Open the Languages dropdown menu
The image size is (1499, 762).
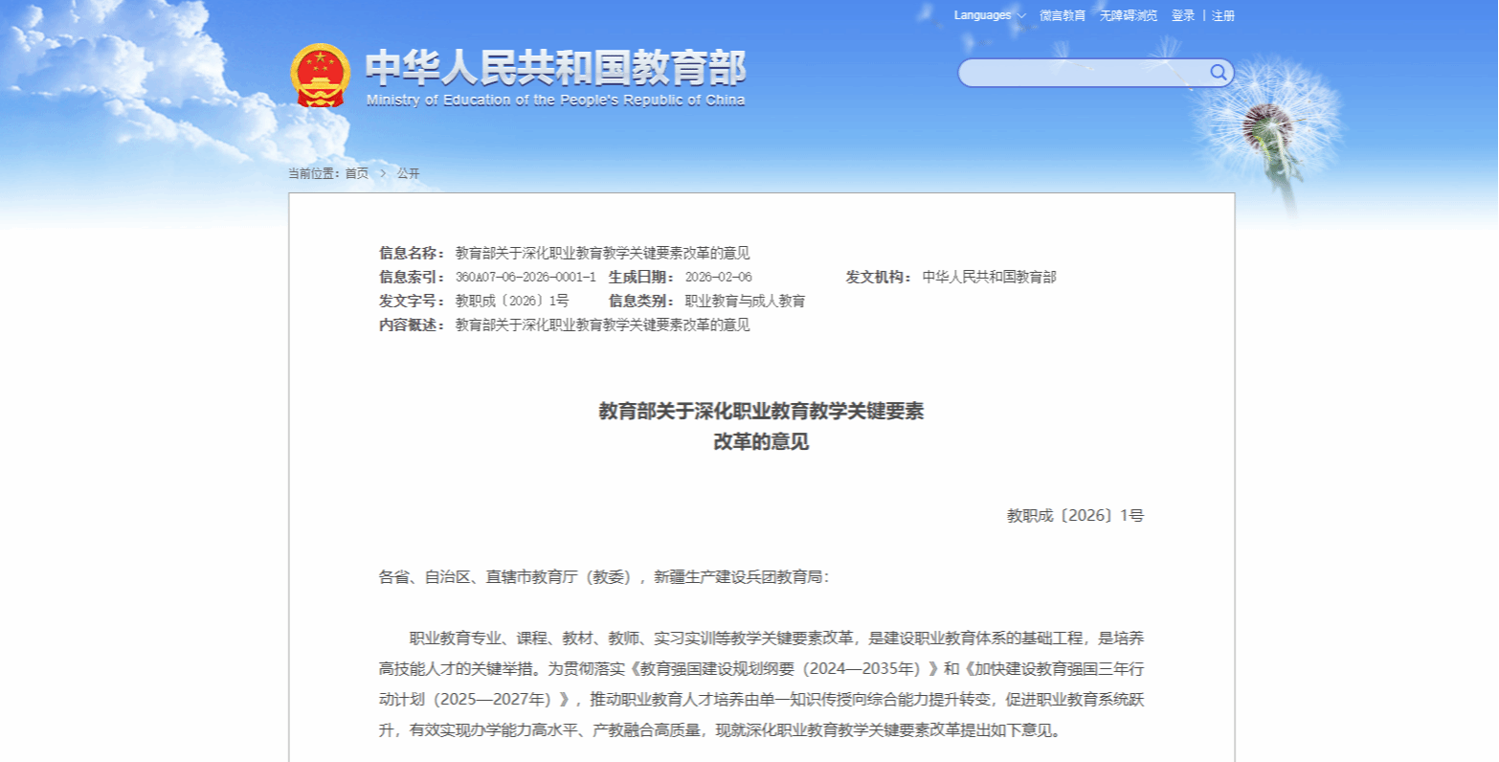click(983, 15)
